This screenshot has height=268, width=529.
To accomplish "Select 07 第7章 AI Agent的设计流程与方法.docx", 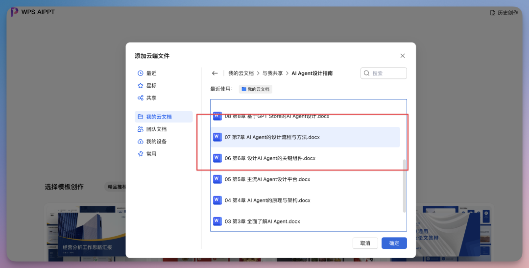I will point(305,137).
